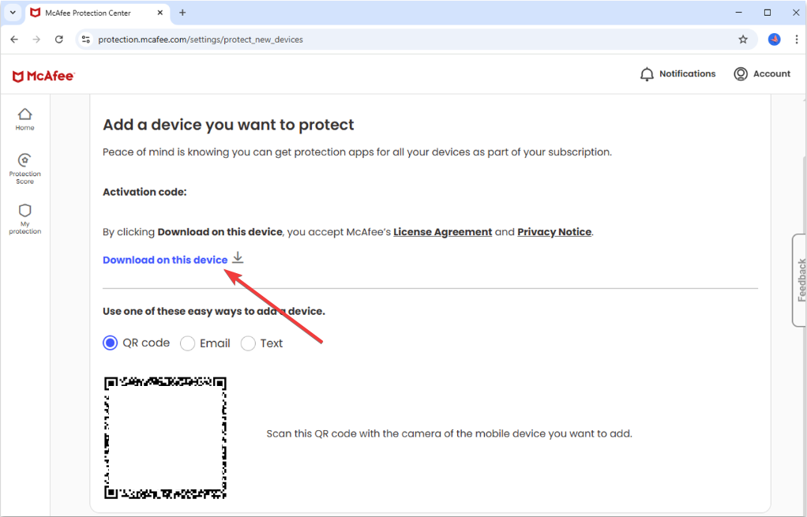This screenshot has width=807, height=517.
Task: Open Protection Score in the sidebar
Action: (x=24, y=169)
